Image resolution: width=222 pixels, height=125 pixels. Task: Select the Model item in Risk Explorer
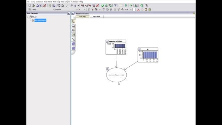(x=34, y=17)
